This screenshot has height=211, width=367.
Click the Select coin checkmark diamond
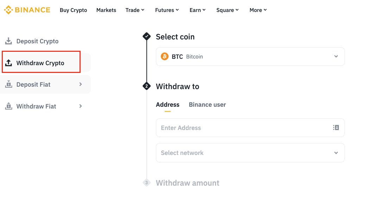(146, 36)
